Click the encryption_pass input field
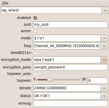 pyautogui.click(x=70, y=67)
